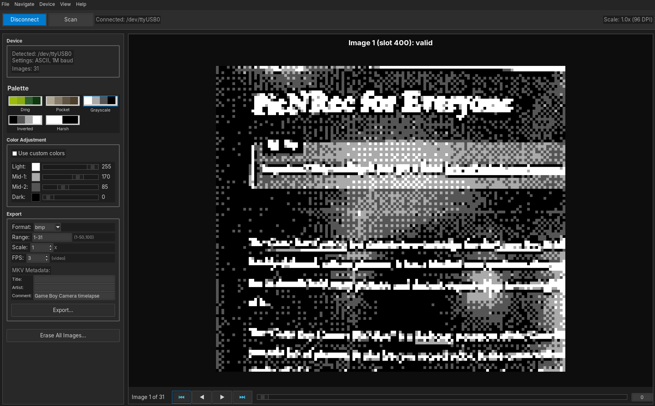Enable Use custom colors checkbox

coord(15,154)
